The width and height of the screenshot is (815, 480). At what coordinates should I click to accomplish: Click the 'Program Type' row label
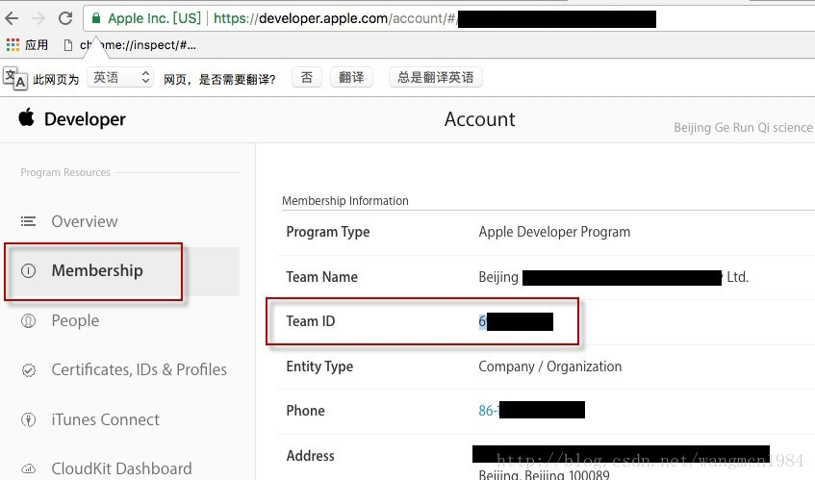(x=328, y=232)
